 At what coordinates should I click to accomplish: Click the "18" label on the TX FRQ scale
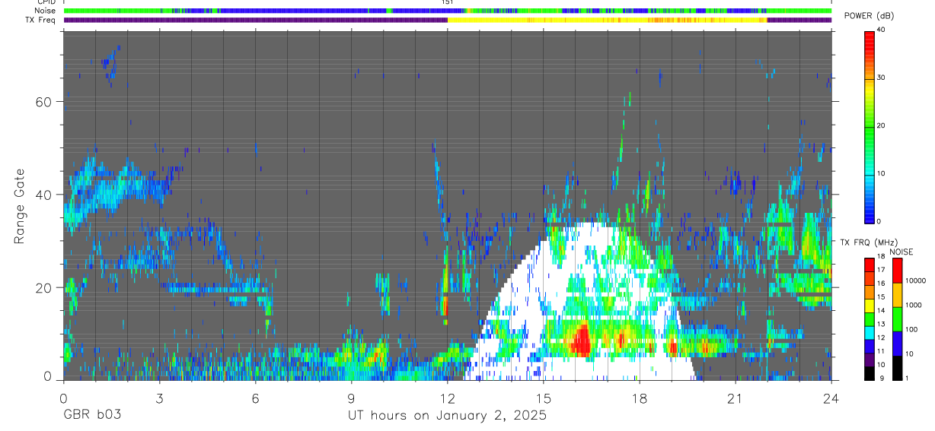click(880, 256)
